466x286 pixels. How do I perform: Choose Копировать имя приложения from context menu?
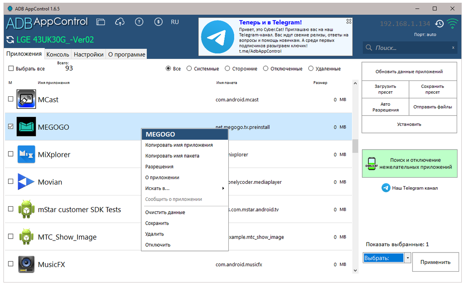click(x=185, y=145)
